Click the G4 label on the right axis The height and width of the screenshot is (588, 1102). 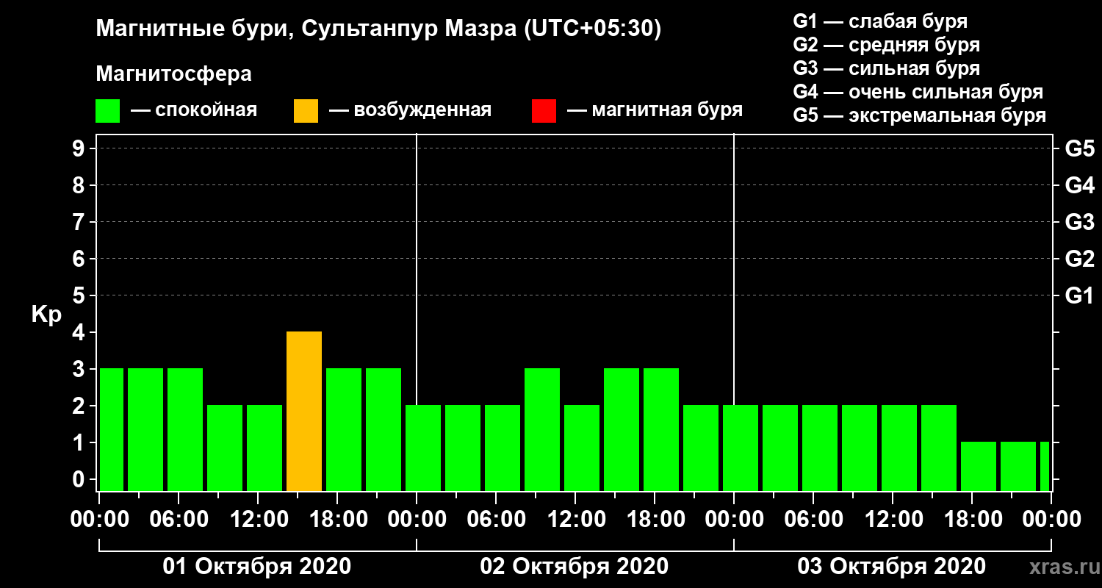pyautogui.click(x=1079, y=186)
